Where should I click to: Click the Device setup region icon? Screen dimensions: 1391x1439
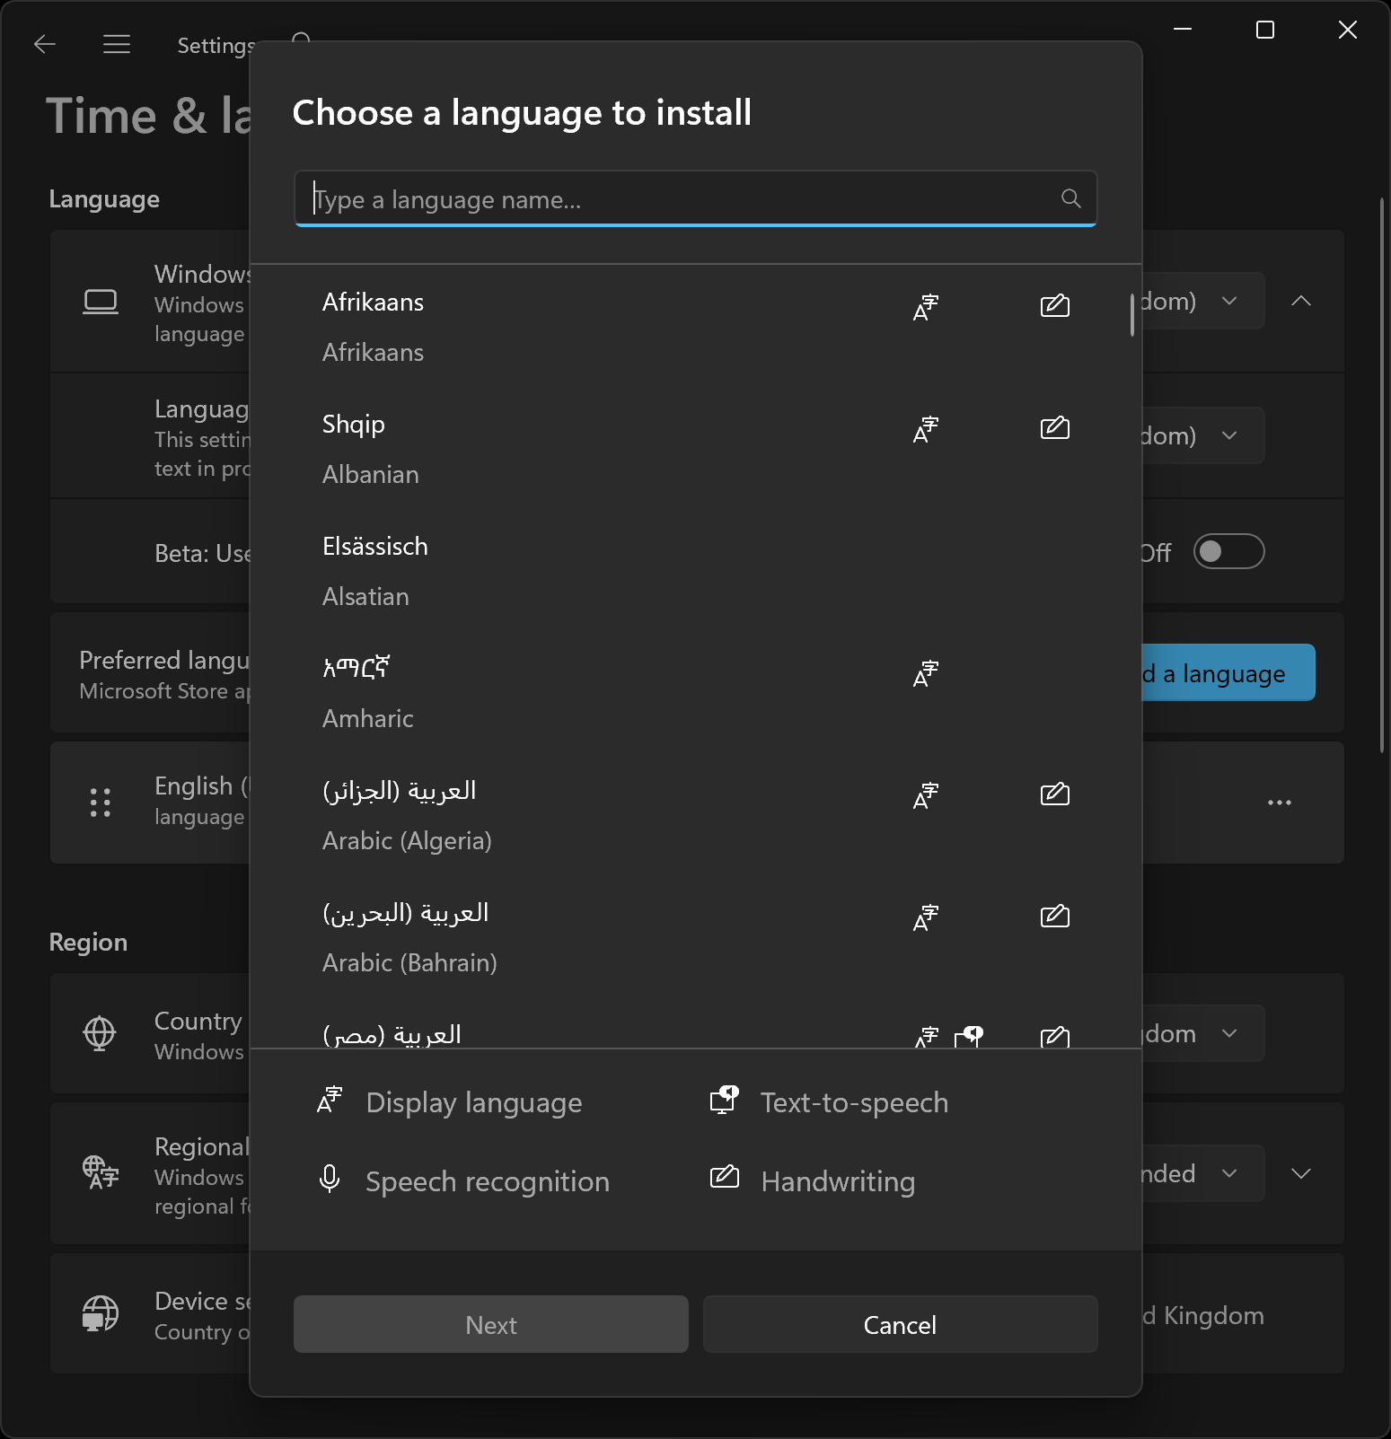pos(101,1313)
